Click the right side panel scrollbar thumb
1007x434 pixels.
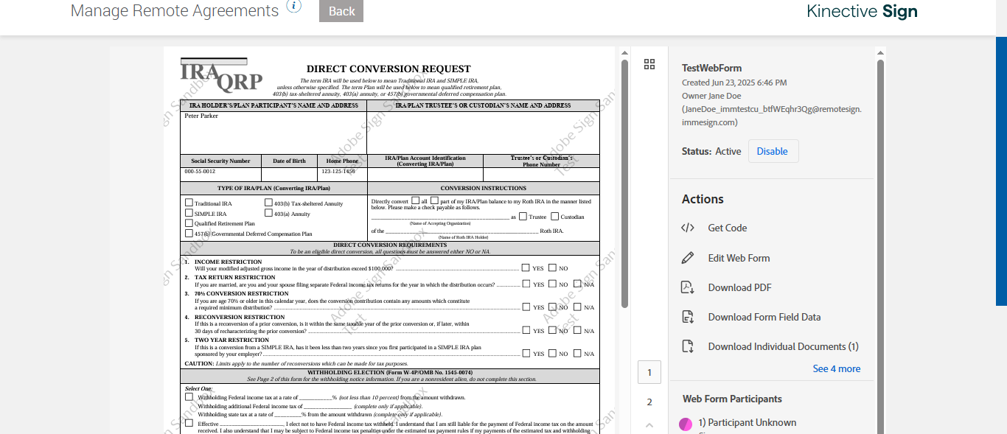coord(880,247)
